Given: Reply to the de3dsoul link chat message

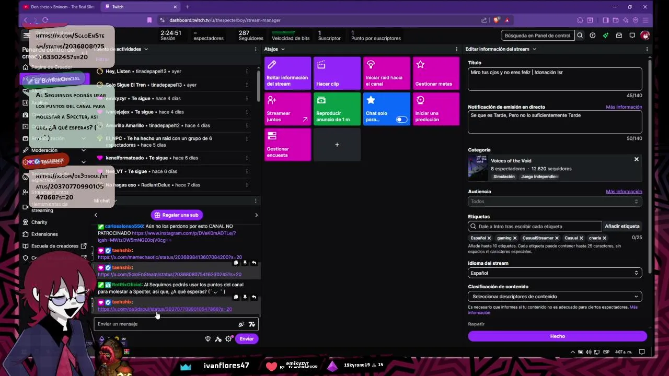Looking at the screenshot, I should coord(253,297).
